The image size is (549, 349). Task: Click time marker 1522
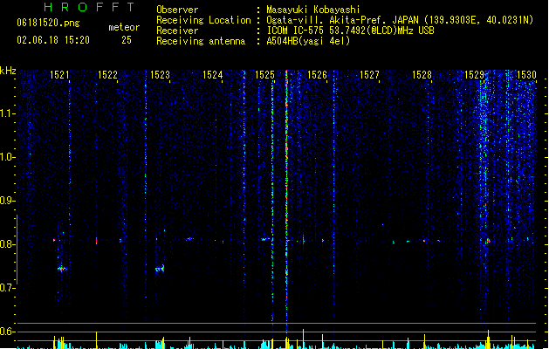[x=107, y=75]
